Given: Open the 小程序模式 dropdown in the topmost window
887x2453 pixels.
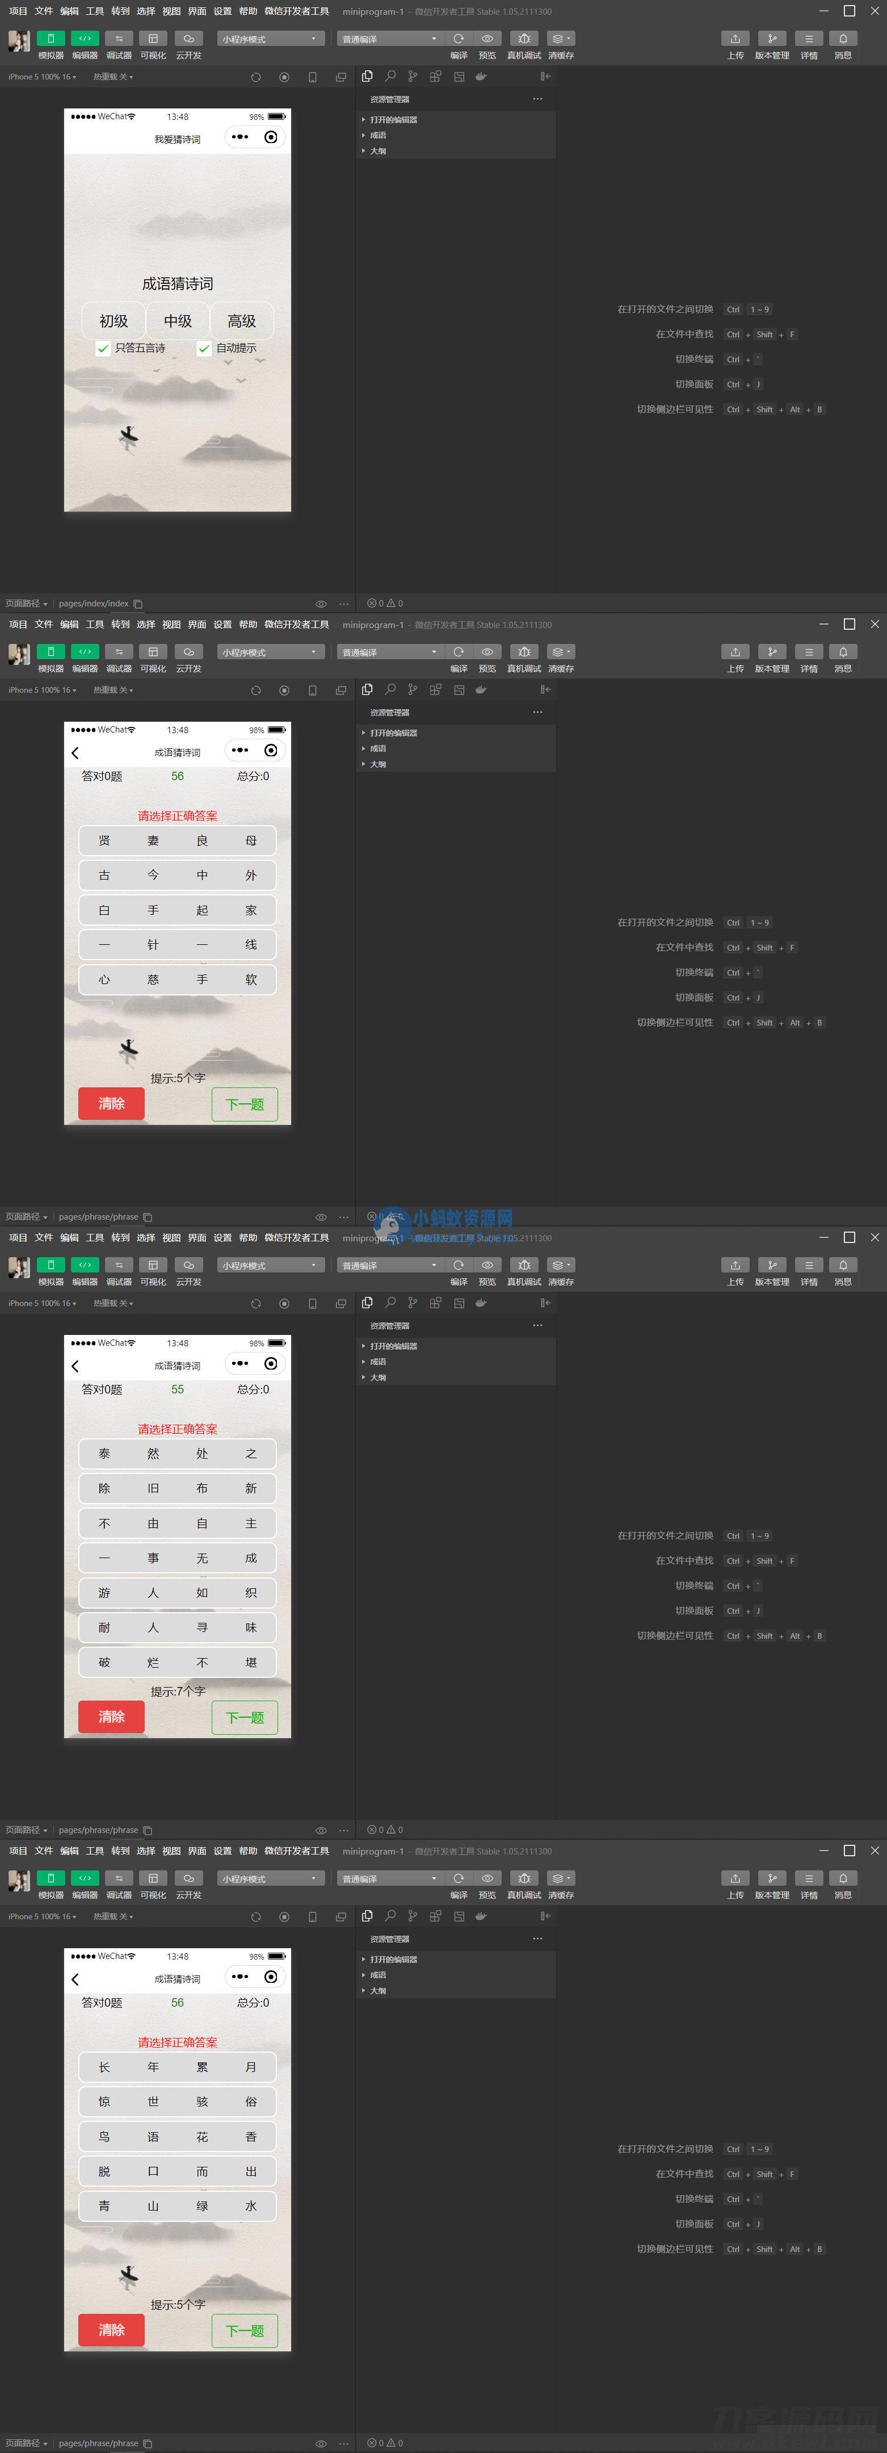Looking at the screenshot, I should tap(270, 39).
